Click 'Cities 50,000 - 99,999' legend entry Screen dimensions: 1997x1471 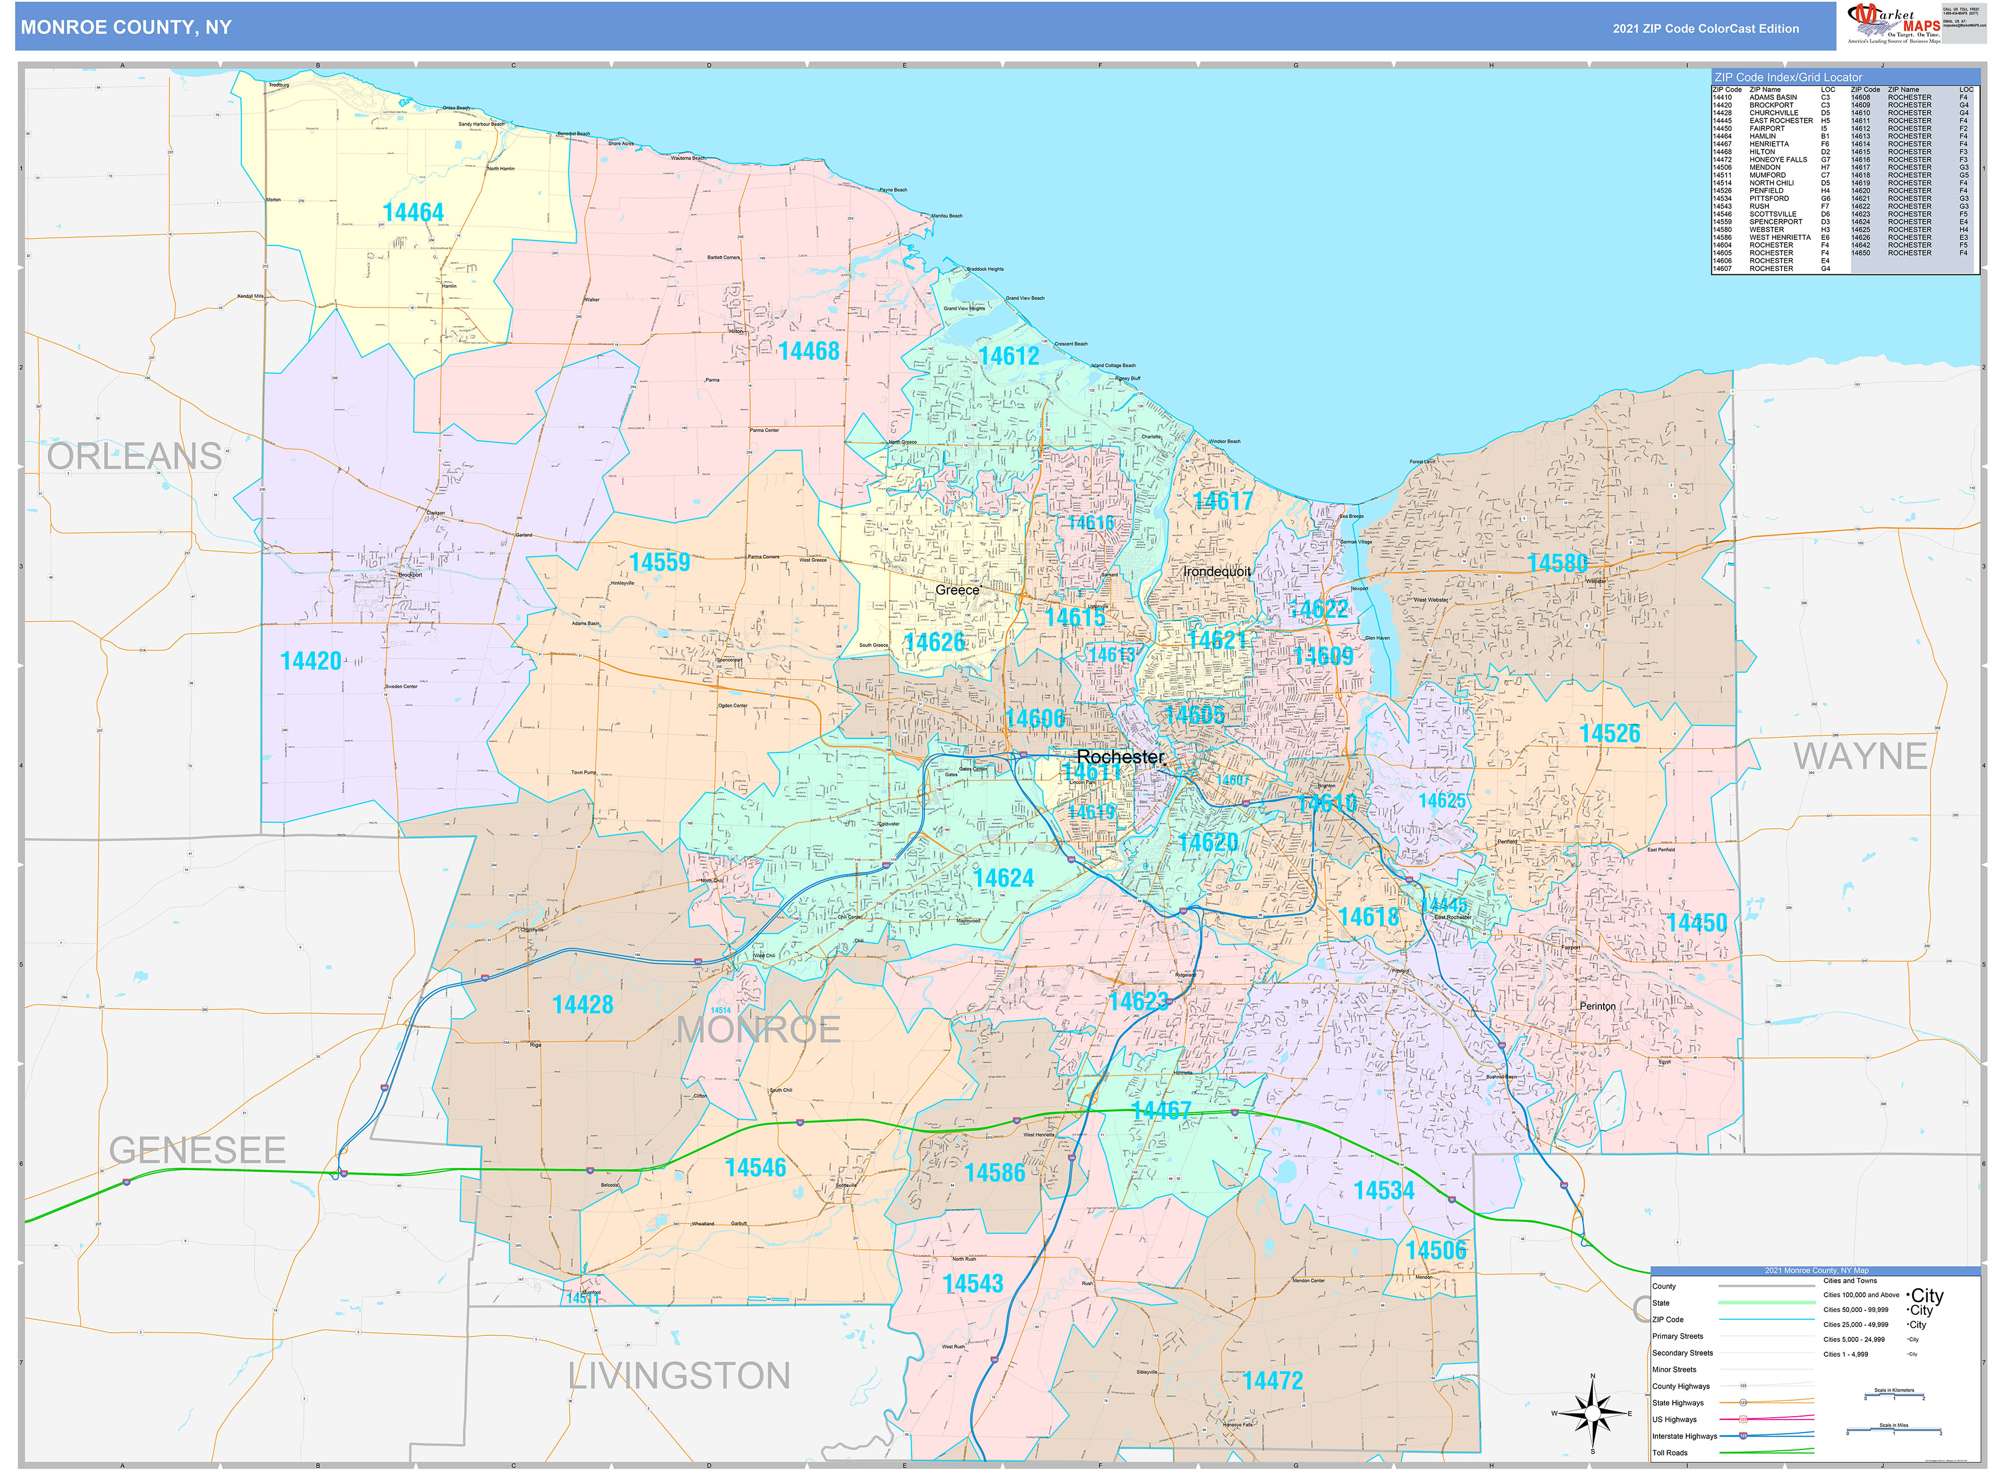(1856, 1310)
